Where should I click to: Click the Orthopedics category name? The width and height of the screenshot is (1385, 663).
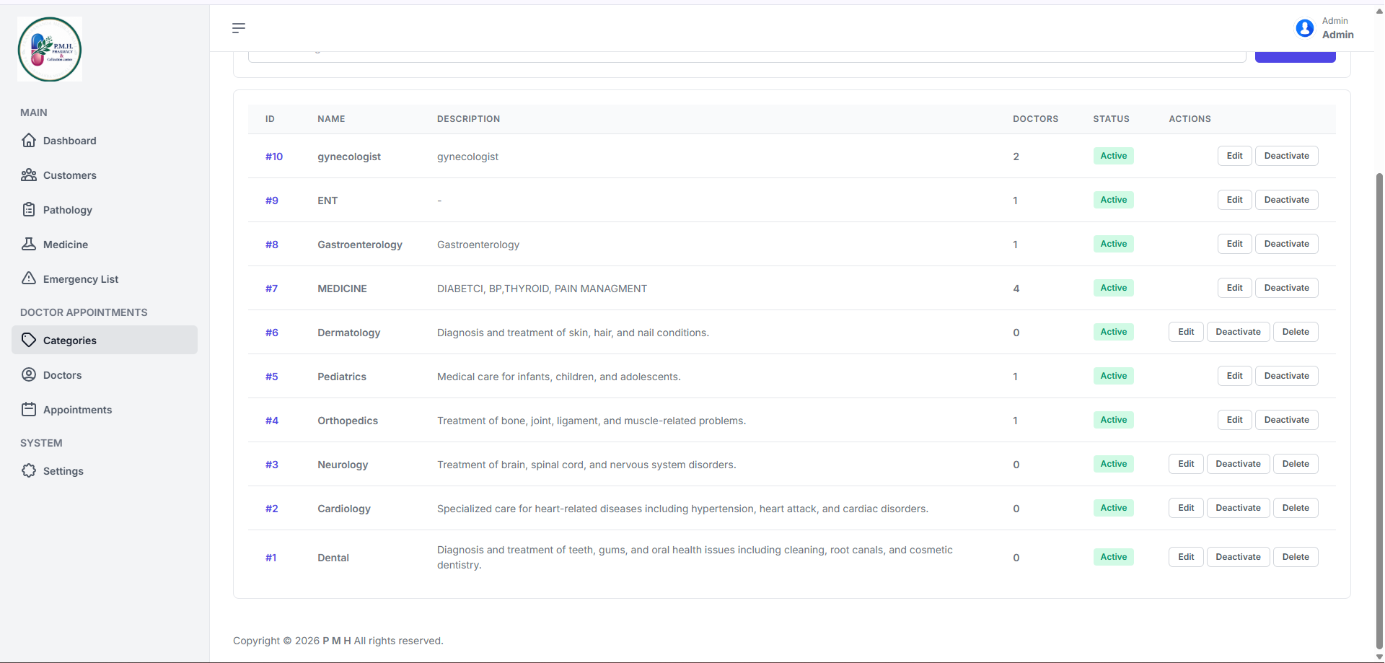(348, 421)
